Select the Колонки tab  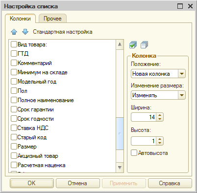(x=20, y=19)
